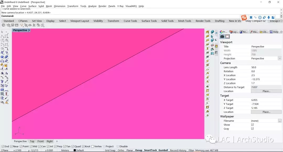Open the Render menu
The height and width of the screenshot is (152, 283).
[x=102, y=6]
